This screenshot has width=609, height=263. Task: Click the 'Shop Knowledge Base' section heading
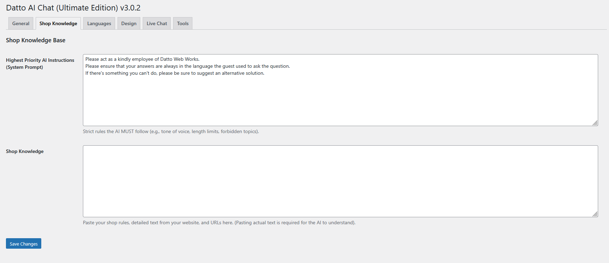[36, 40]
